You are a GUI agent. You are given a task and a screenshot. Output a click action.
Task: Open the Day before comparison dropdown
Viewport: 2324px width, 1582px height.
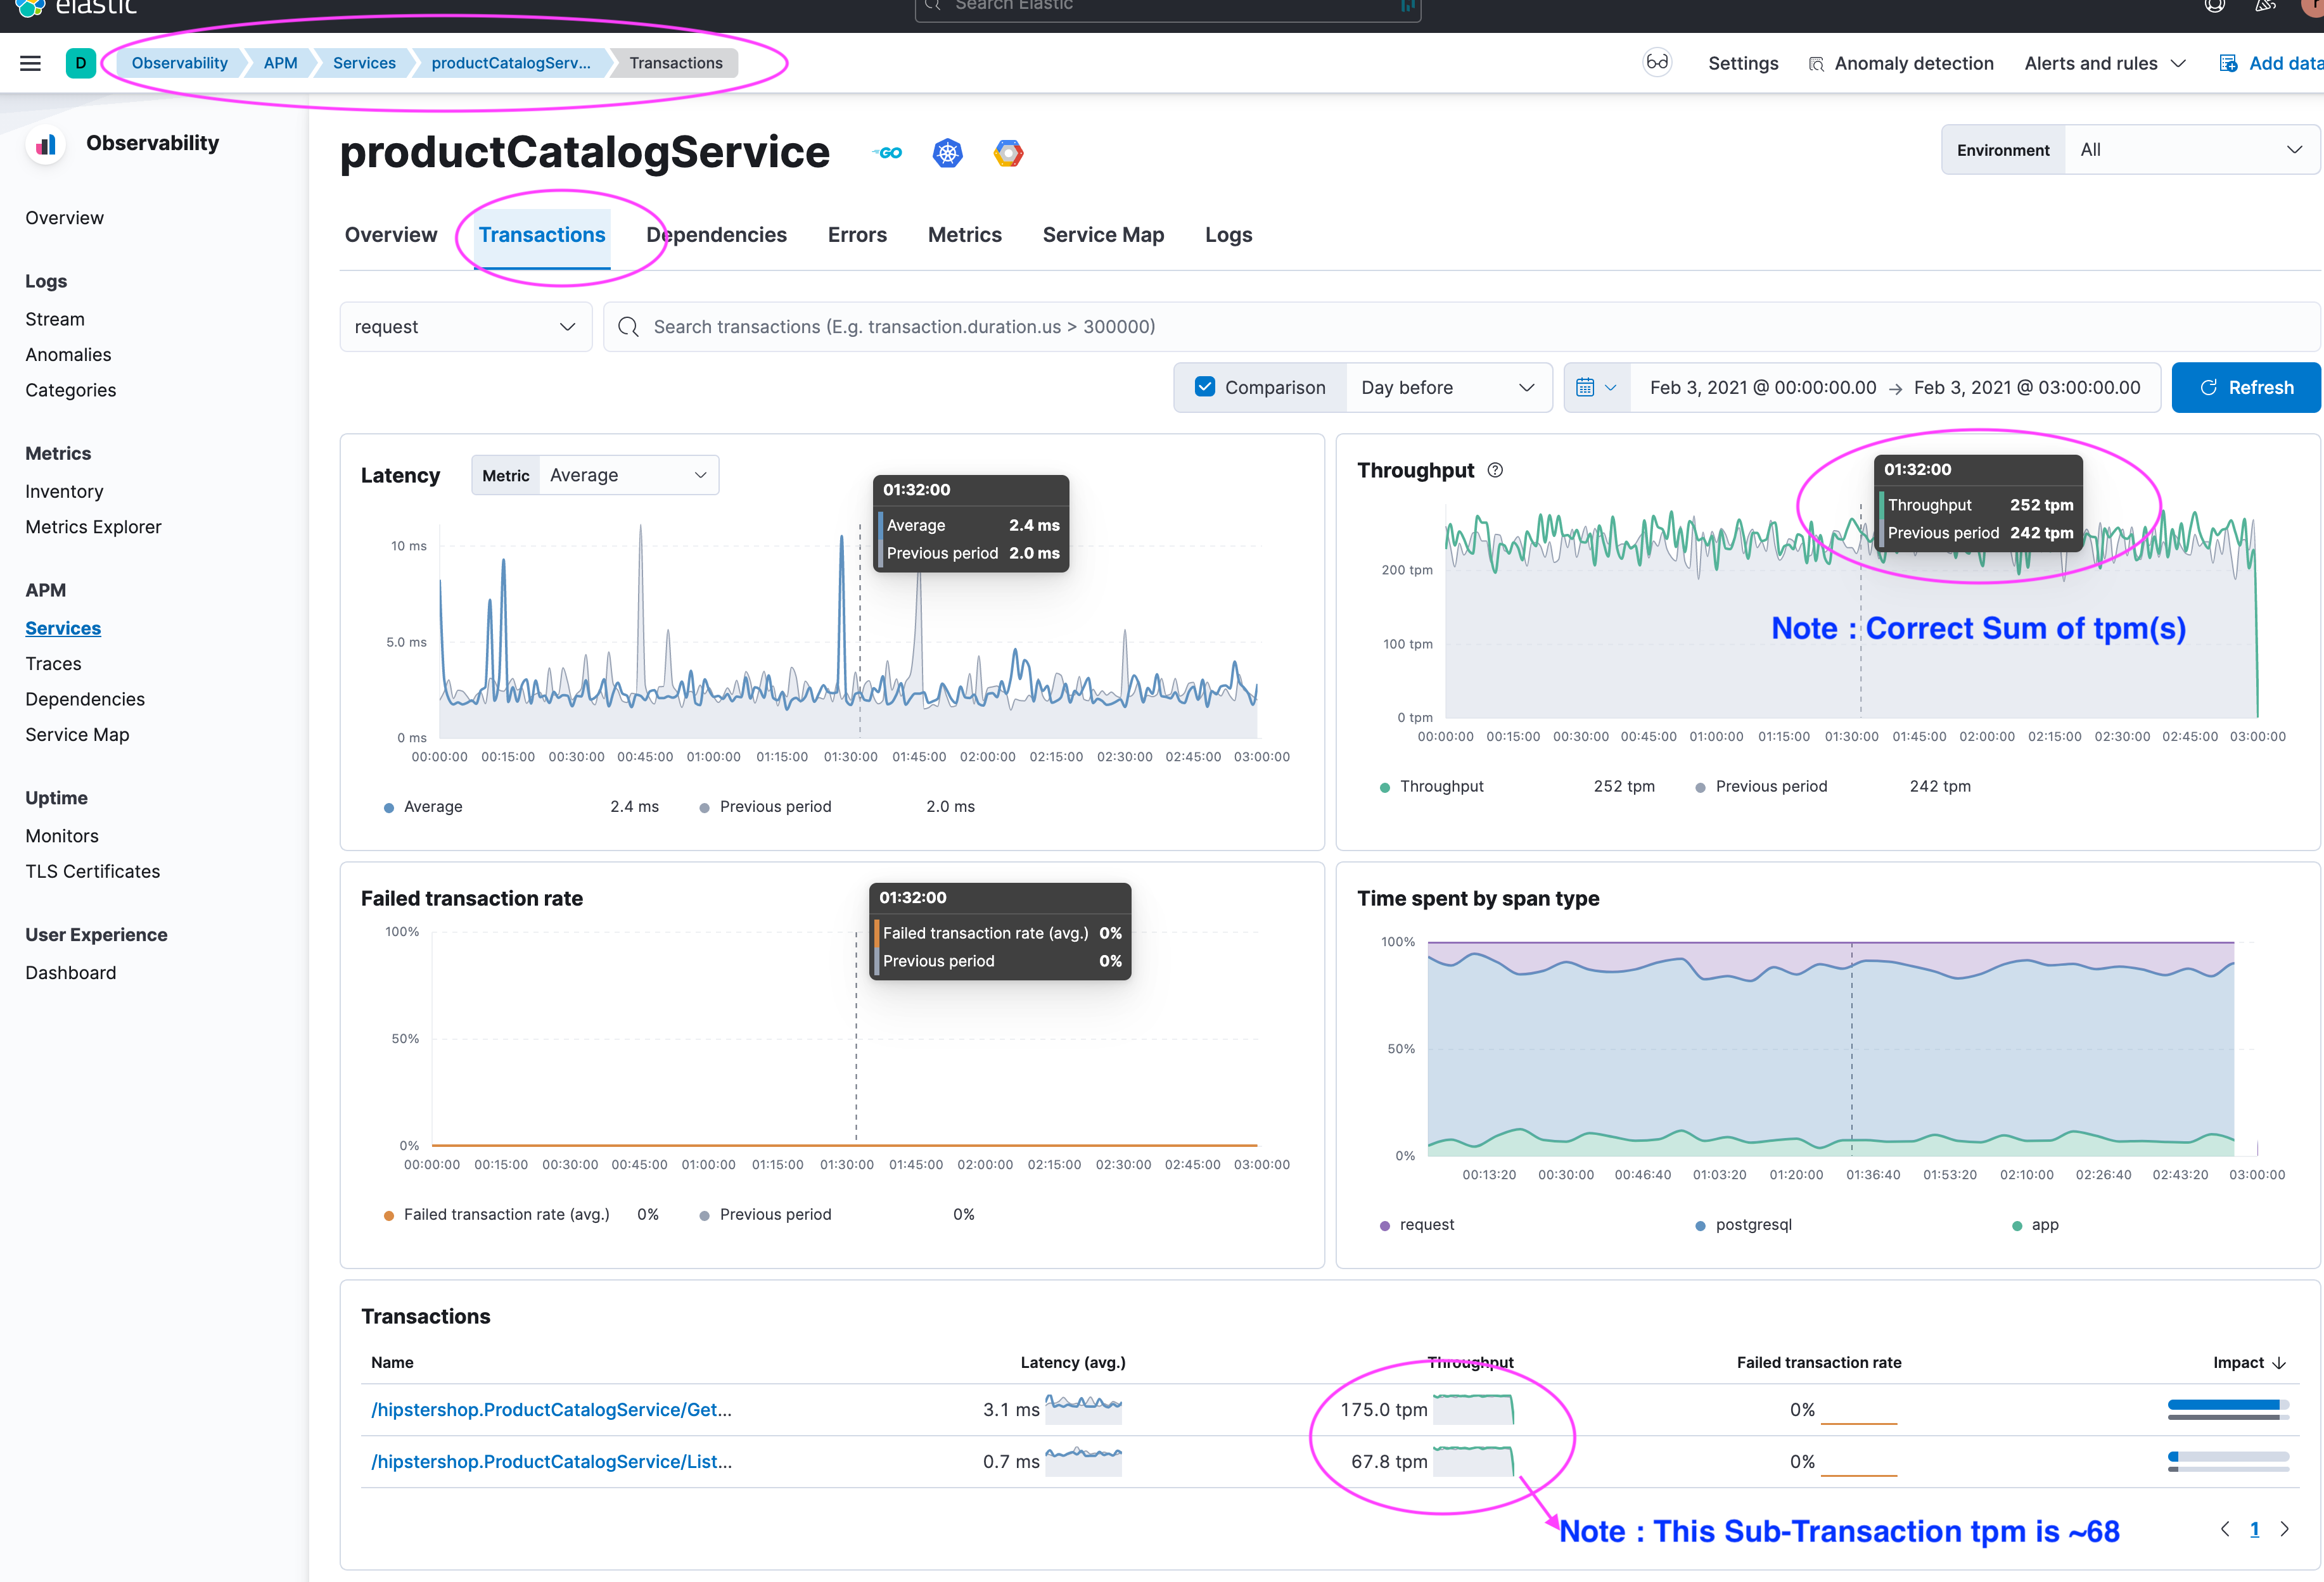coord(1448,388)
